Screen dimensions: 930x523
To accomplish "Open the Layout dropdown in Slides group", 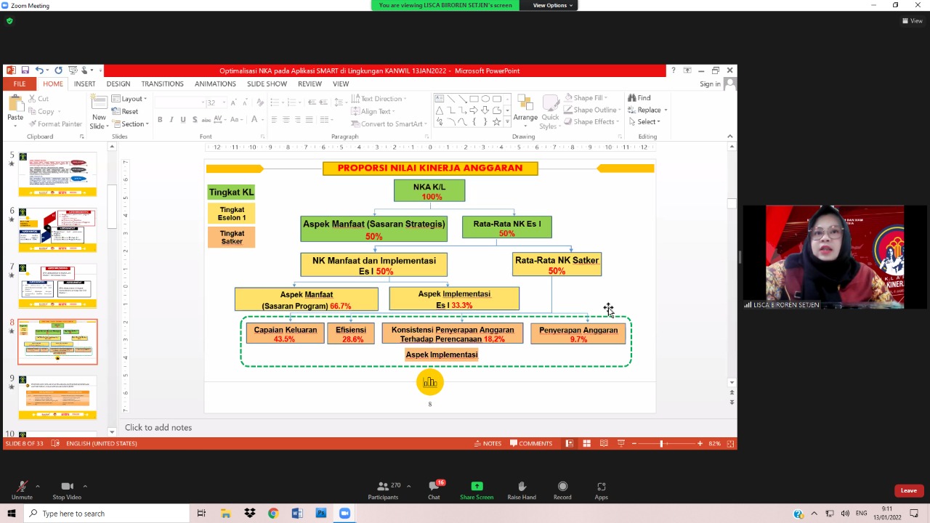I will pos(132,99).
